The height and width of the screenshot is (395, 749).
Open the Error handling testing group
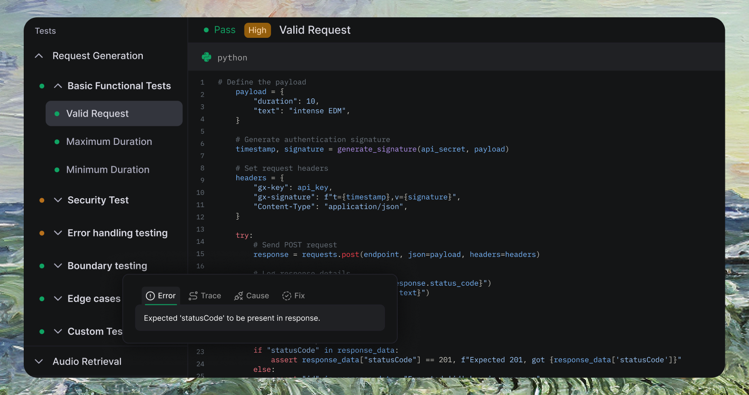point(118,233)
